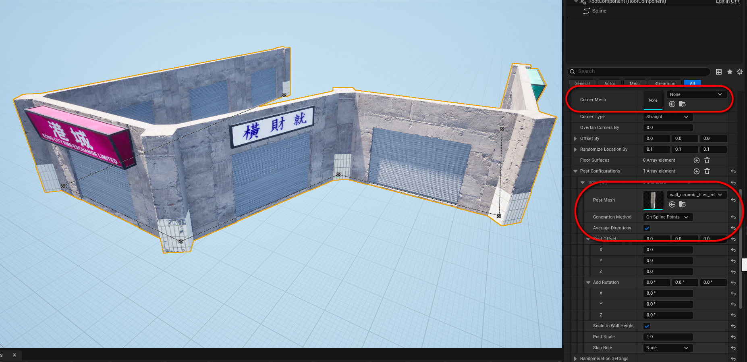Uncheck Scale to Wall Height
Image resolution: width=747 pixels, height=362 pixels.
[x=647, y=326]
